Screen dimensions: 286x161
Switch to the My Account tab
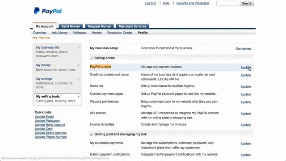45,26
